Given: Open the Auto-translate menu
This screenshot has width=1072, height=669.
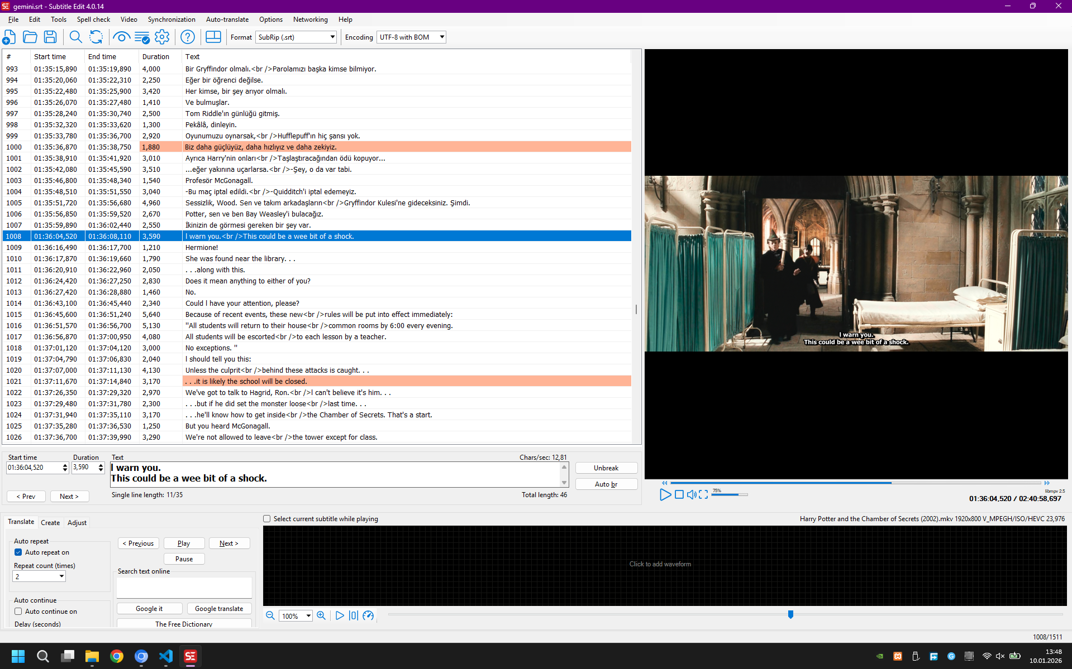Looking at the screenshot, I should (227, 20).
